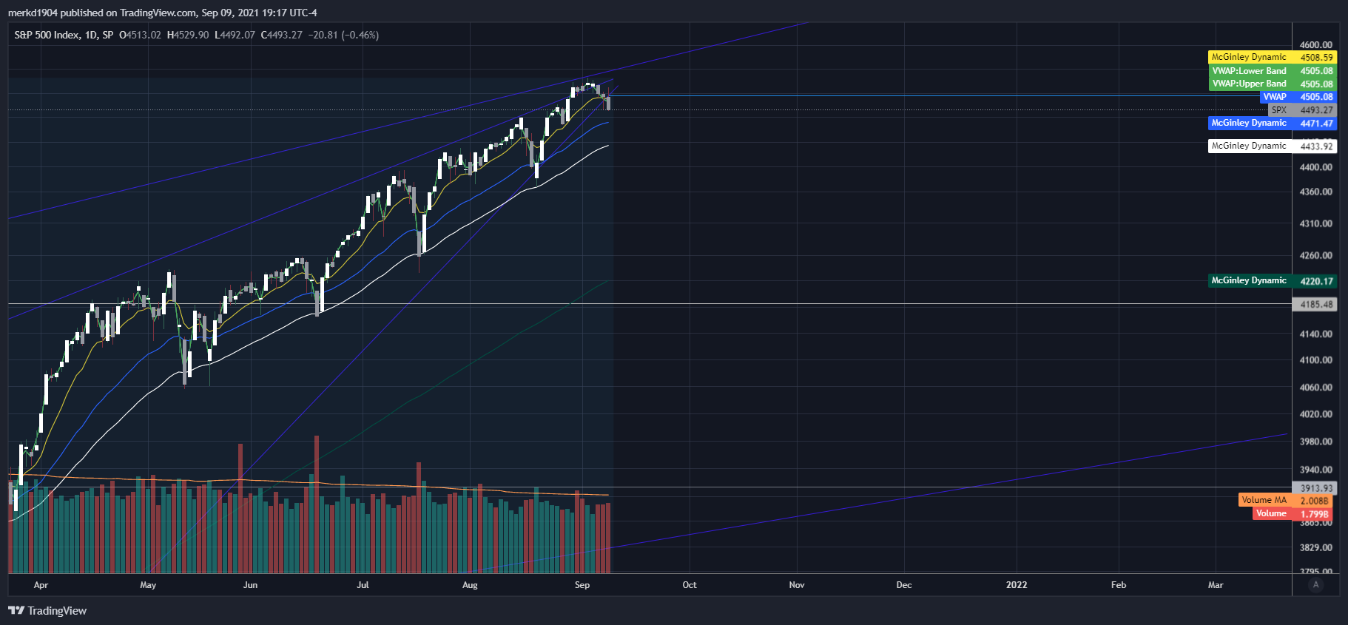Click the VWAP:Upper Band 4505.08 label

coord(1273,84)
